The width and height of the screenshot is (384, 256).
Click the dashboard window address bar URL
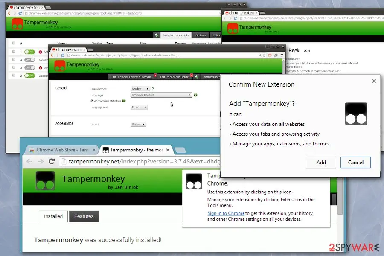click(85, 13)
